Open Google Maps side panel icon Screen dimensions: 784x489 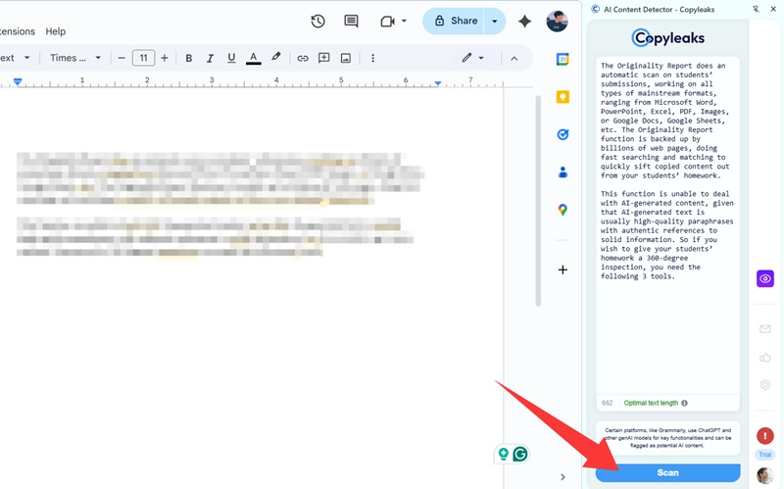(563, 210)
